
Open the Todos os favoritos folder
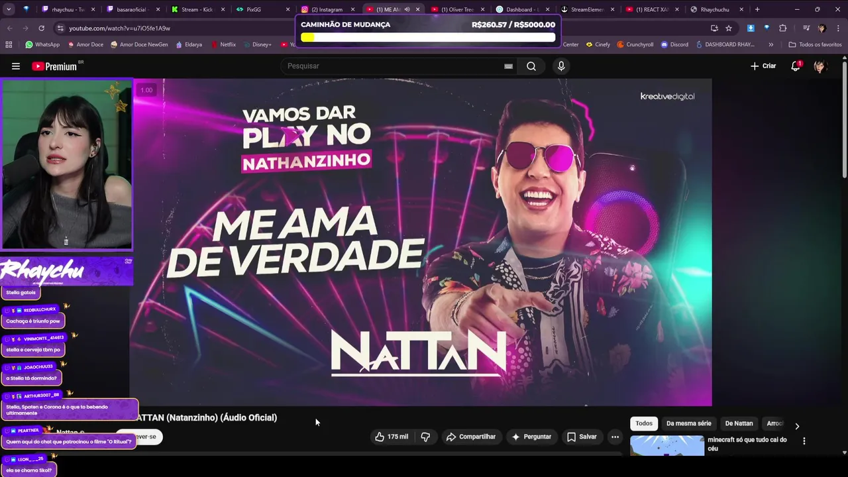click(815, 44)
